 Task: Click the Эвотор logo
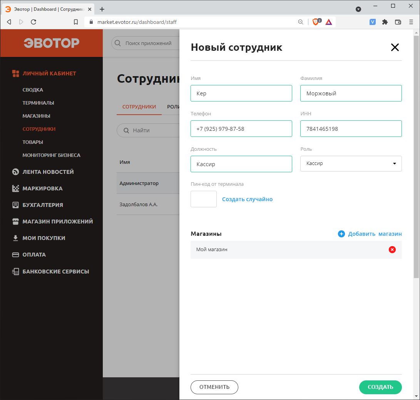pos(51,43)
